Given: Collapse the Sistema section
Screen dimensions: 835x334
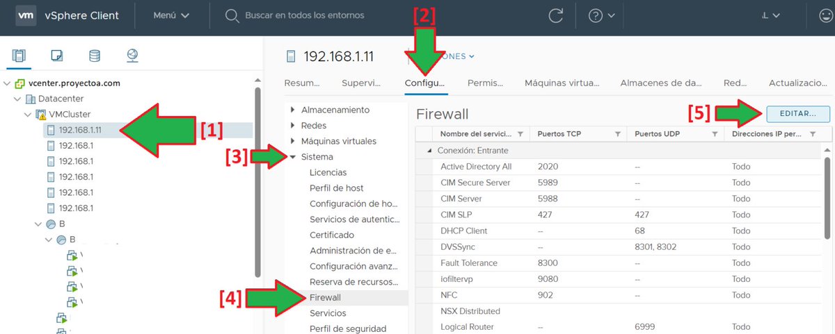Looking at the screenshot, I should pyautogui.click(x=293, y=157).
